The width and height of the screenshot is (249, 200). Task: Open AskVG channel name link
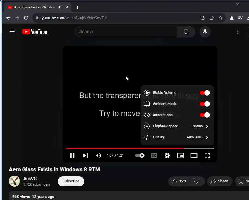click(x=30, y=179)
